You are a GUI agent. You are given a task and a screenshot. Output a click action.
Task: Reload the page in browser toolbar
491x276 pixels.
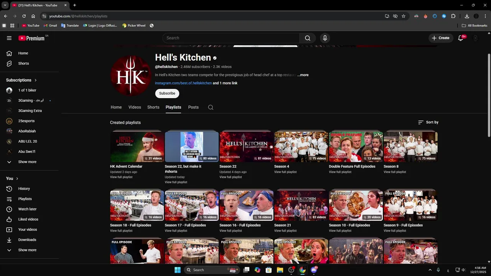point(24,16)
